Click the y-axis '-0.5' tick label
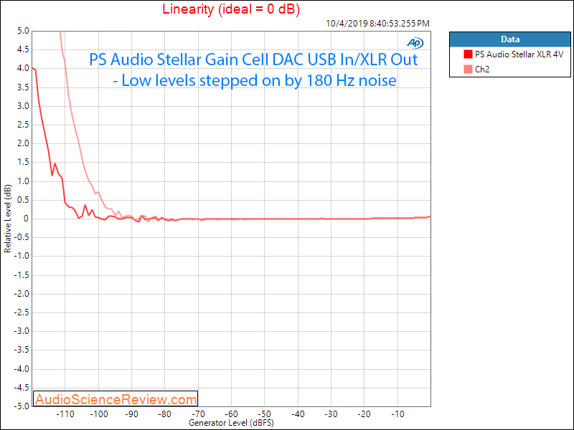Screen dimensions: 574x430 click(x=22, y=237)
